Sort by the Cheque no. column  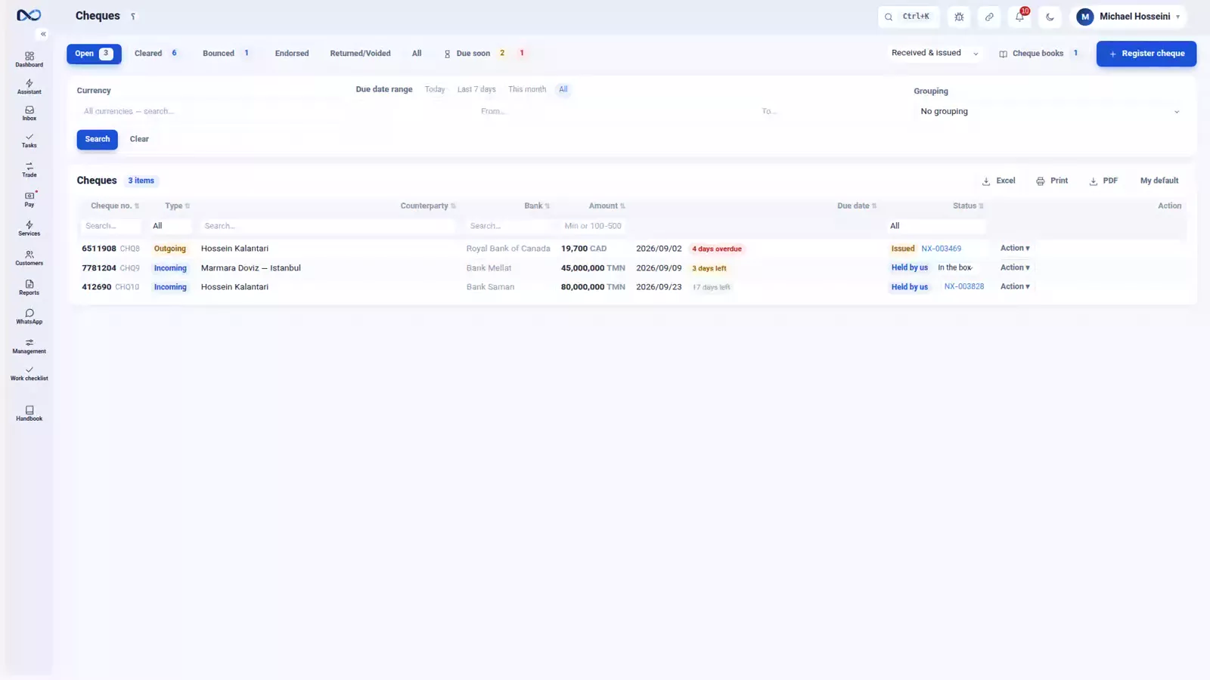coord(115,206)
